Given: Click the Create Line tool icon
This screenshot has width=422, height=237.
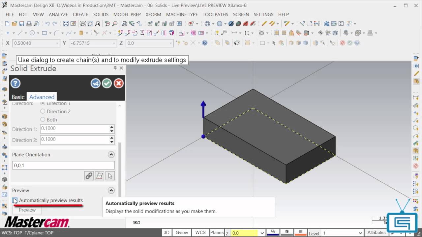Looking at the screenshot, I should (x=20, y=33).
